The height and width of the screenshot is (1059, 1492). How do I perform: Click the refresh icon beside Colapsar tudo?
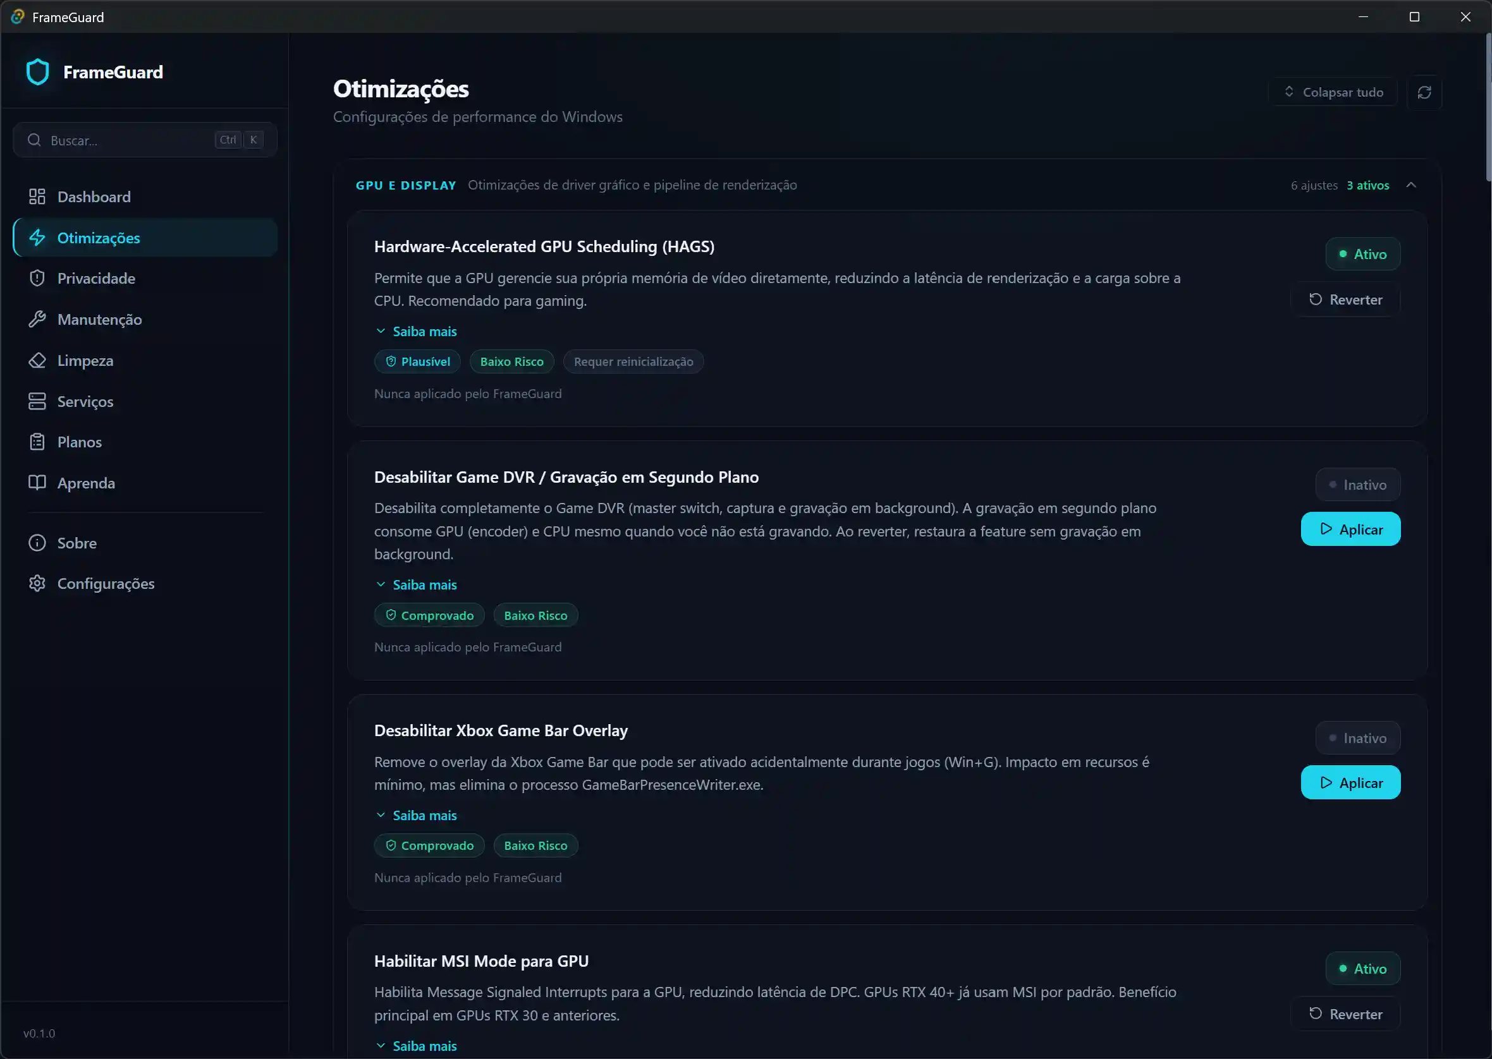coord(1424,93)
